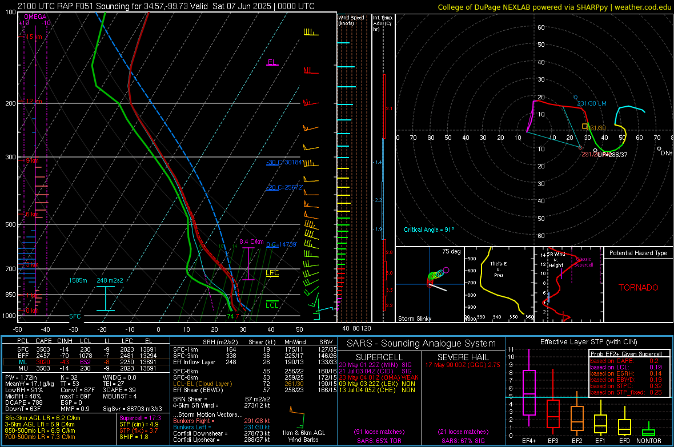
Task: Select the magenta EL marker on the skew-T
Action: click(x=272, y=62)
